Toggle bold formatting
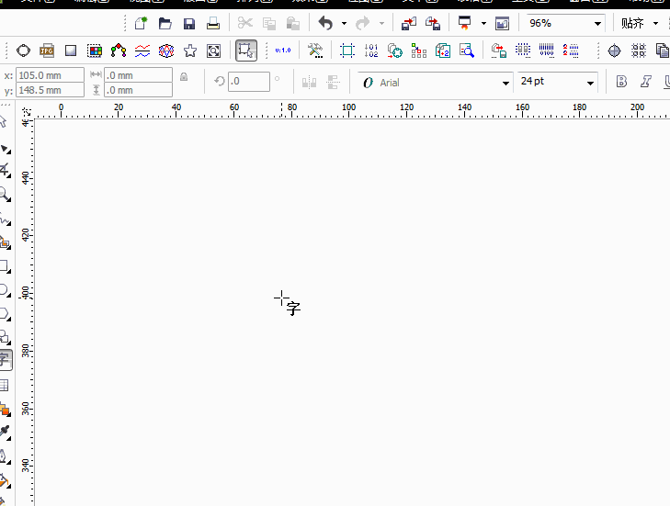This screenshot has width=670, height=506. (621, 81)
